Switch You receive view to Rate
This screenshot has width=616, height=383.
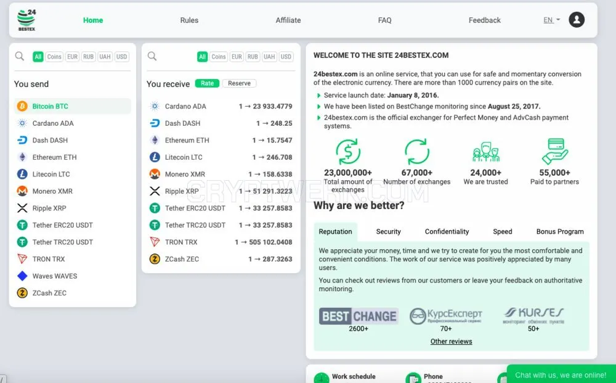tap(207, 83)
